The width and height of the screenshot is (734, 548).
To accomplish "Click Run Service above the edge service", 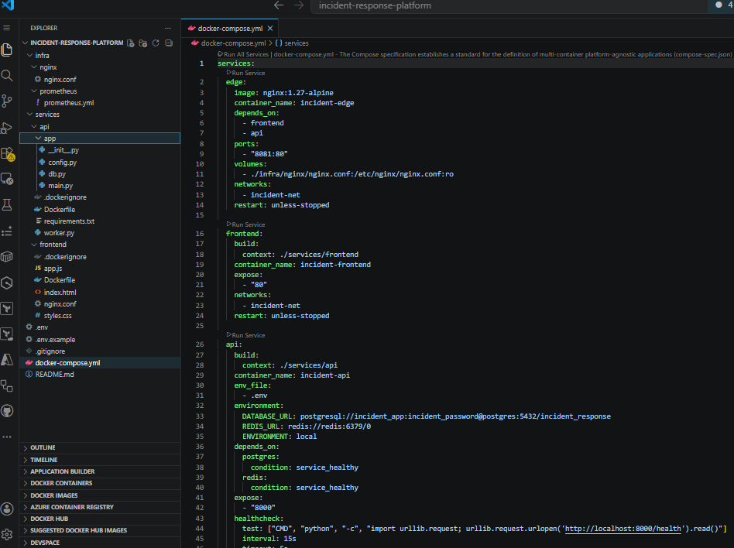I will click(x=245, y=73).
